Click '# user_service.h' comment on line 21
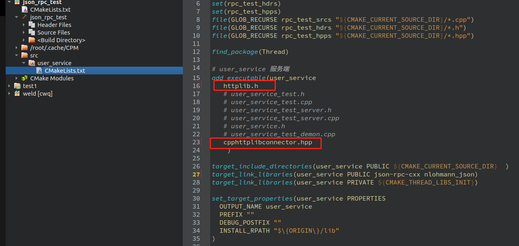The image size is (519, 246). point(254,126)
